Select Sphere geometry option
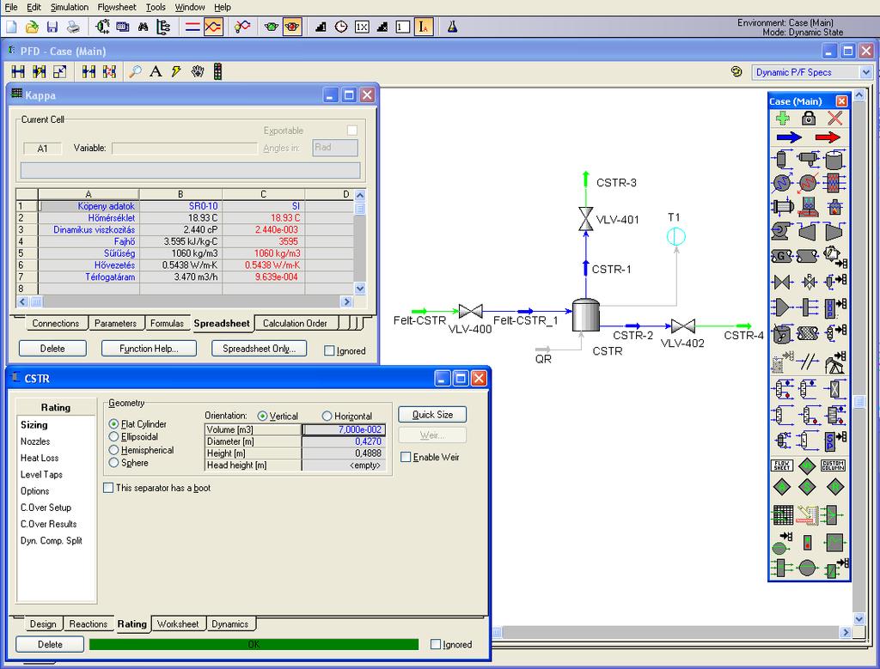This screenshot has height=669, width=880. pyautogui.click(x=113, y=463)
